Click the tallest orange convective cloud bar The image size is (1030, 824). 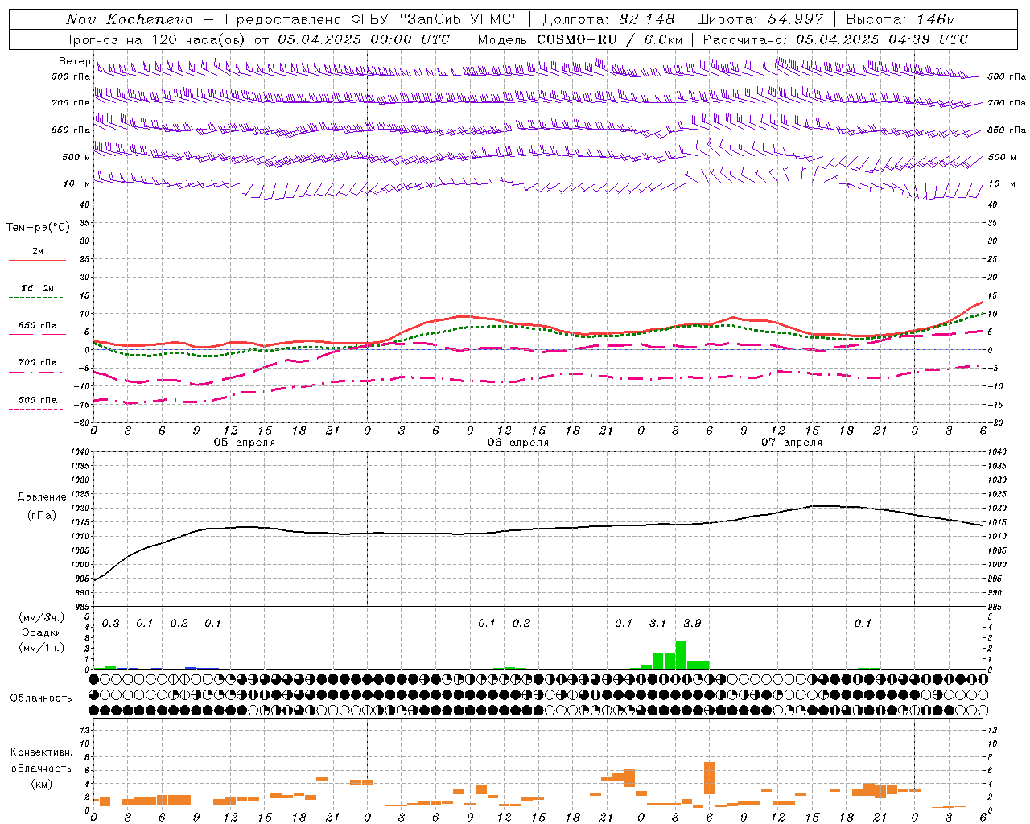coord(710,778)
